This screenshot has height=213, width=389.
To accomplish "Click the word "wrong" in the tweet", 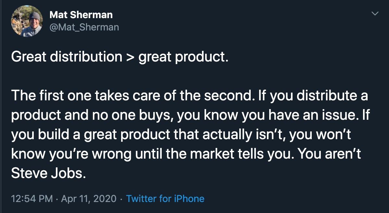I will (x=112, y=154).
